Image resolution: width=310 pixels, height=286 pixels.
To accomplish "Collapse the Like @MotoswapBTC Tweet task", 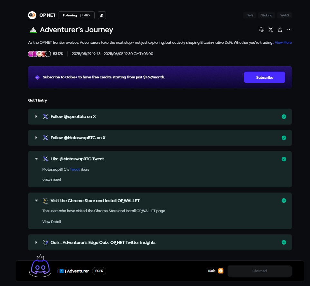I will point(36,159).
